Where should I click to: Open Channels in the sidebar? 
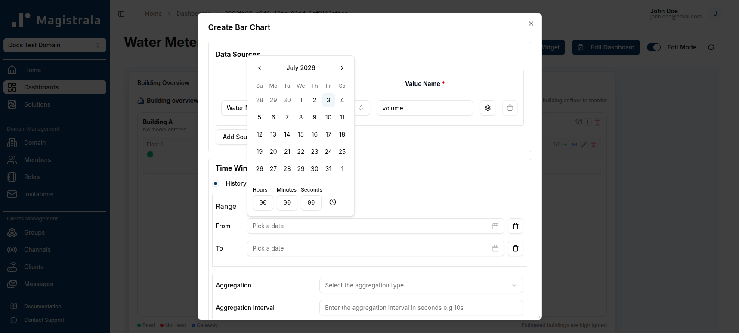click(55, 250)
